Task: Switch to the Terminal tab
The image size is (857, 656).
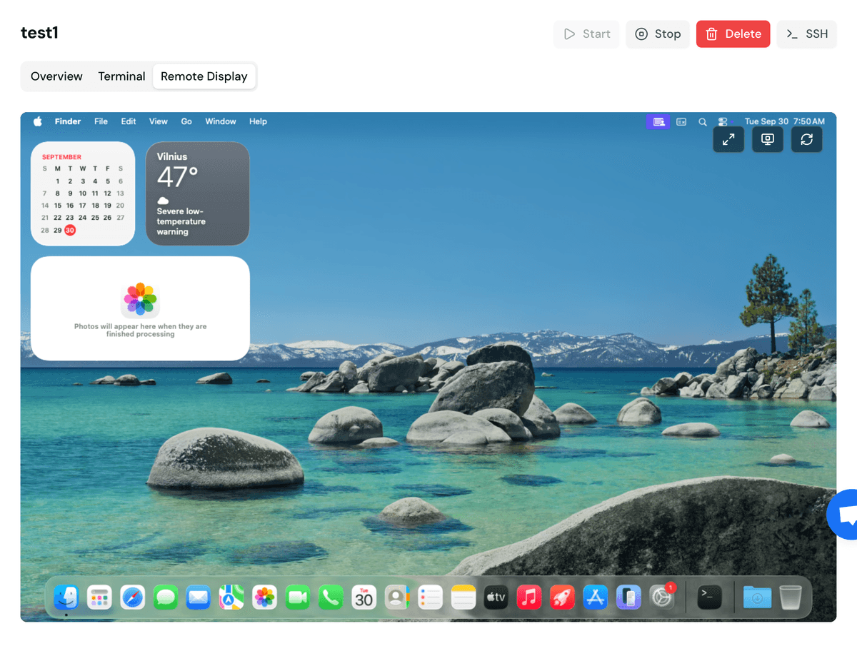Action: [x=121, y=76]
